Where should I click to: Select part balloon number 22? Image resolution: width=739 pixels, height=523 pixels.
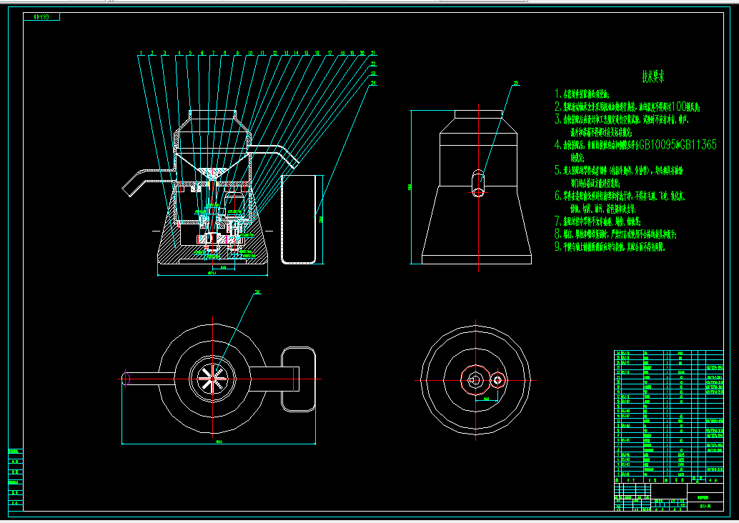click(373, 64)
